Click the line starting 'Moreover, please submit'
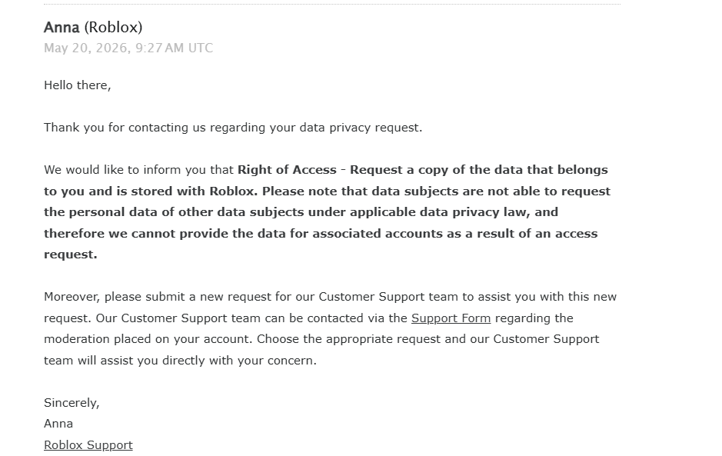 [330, 297]
